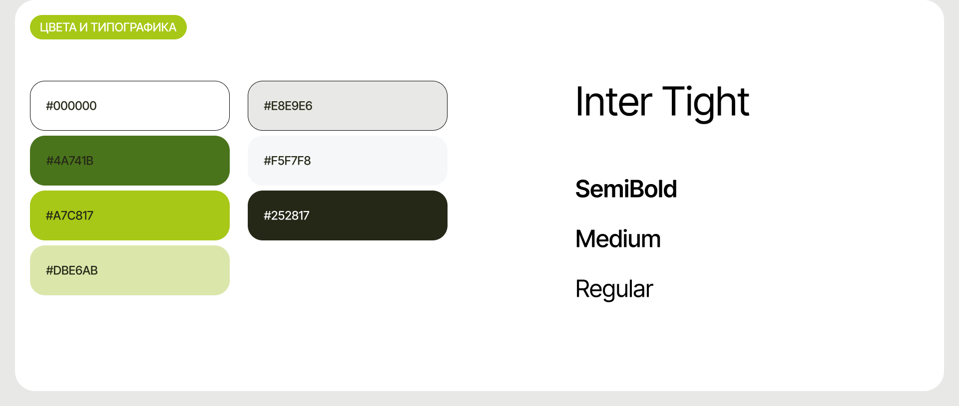This screenshot has height=406, width=959.
Task: Click the ЦВЕТА И ТИПОГРАФИКА green badge
Action: click(x=108, y=27)
